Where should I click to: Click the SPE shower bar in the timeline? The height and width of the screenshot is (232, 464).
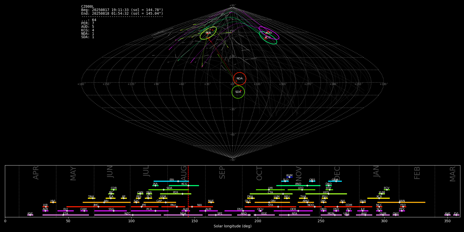click(220, 215)
